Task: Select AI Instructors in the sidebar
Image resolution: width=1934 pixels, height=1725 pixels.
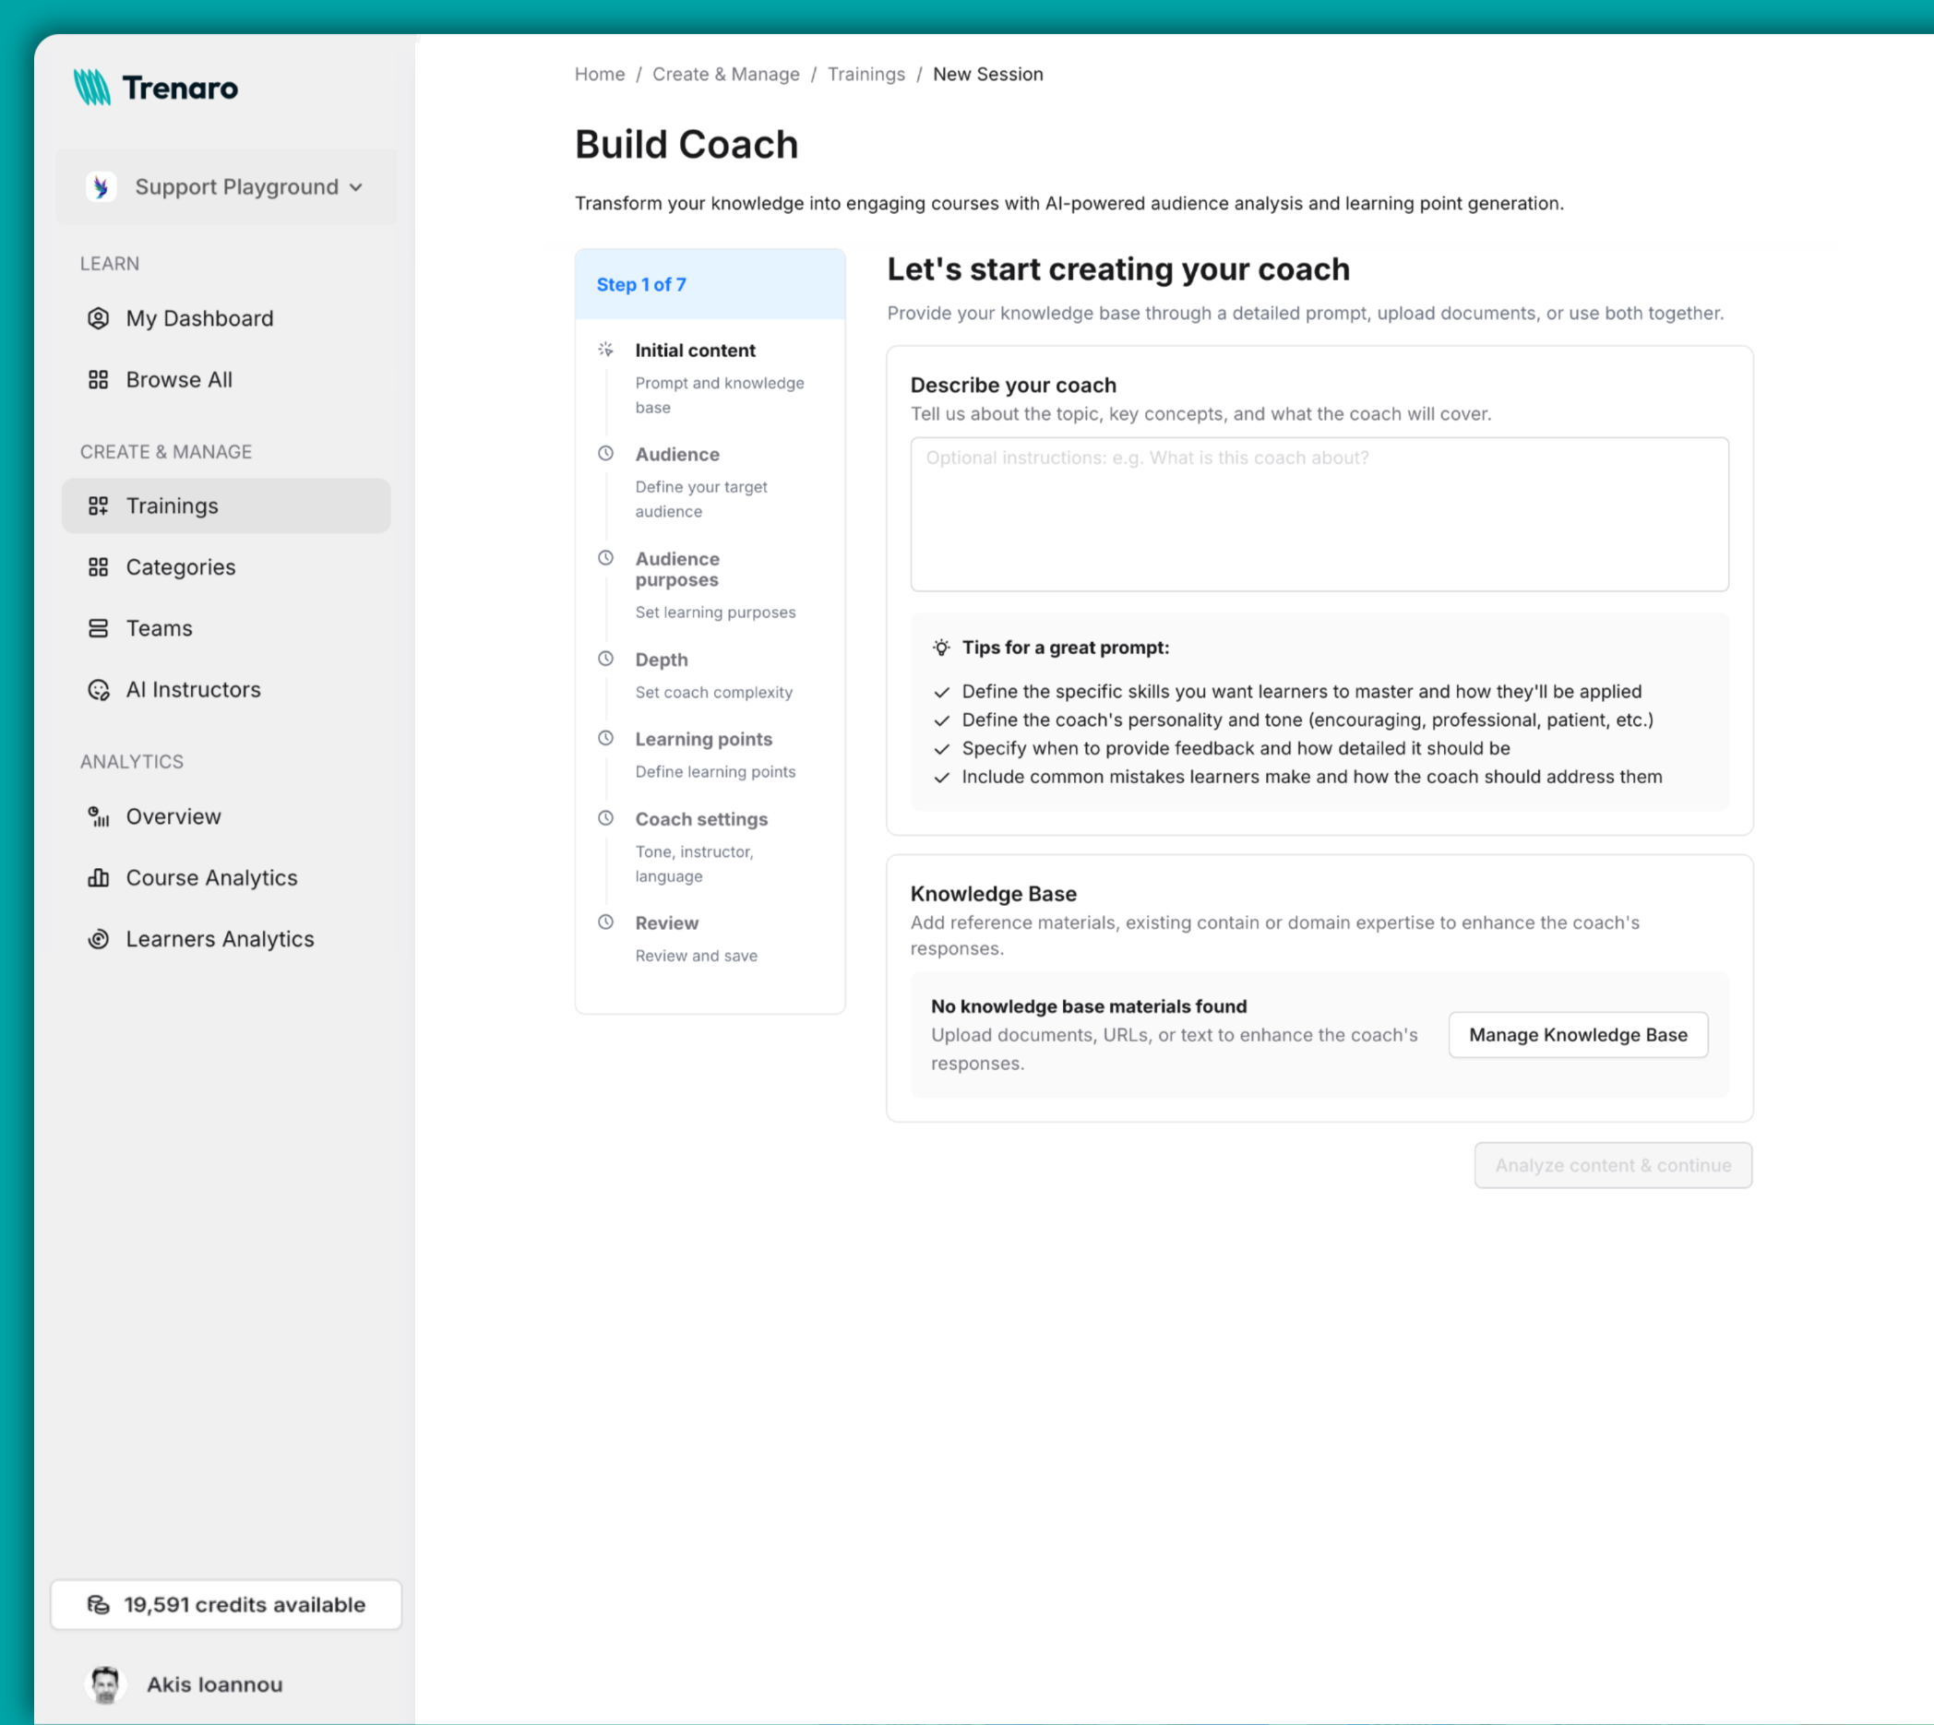Action: pyautogui.click(x=193, y=689)
